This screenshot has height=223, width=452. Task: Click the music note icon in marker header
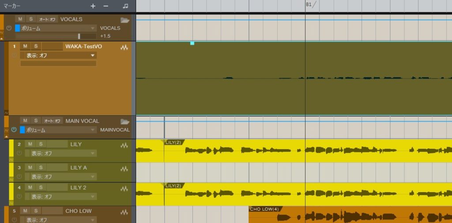pyautogui.click(x=125, y=6)
